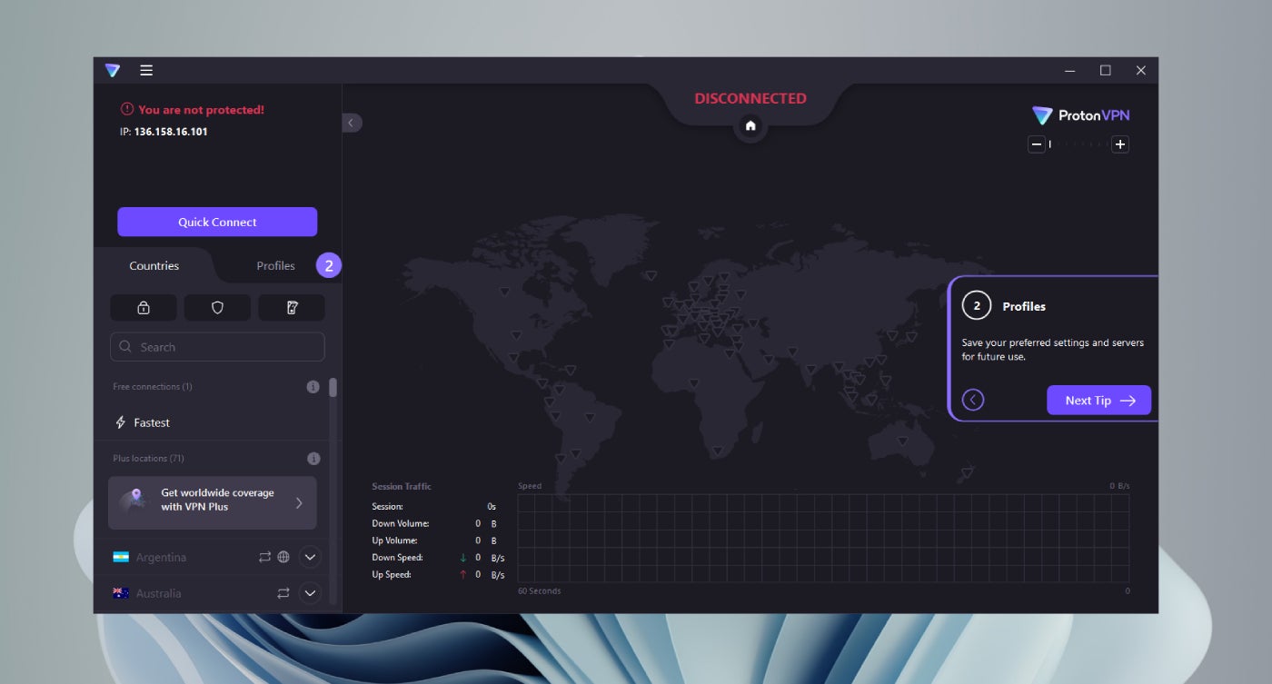The height and width of the screenshot is (684, 1272).
Task: Click the home icon under DISCONNECTED
Action: pos(750,126)
